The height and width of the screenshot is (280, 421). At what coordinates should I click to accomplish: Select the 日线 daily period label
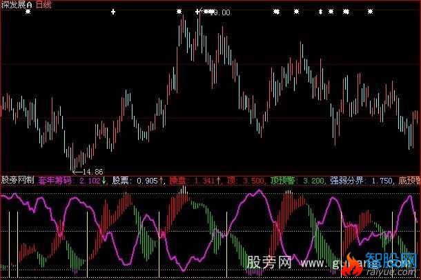tap(43, 5)
